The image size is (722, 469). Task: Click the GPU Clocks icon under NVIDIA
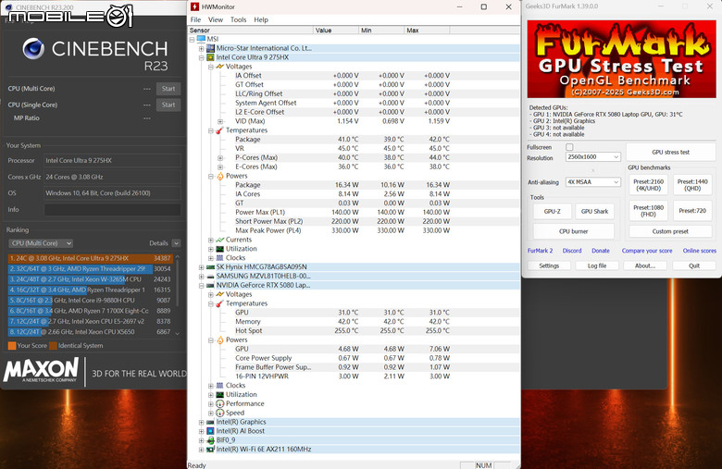219,386
